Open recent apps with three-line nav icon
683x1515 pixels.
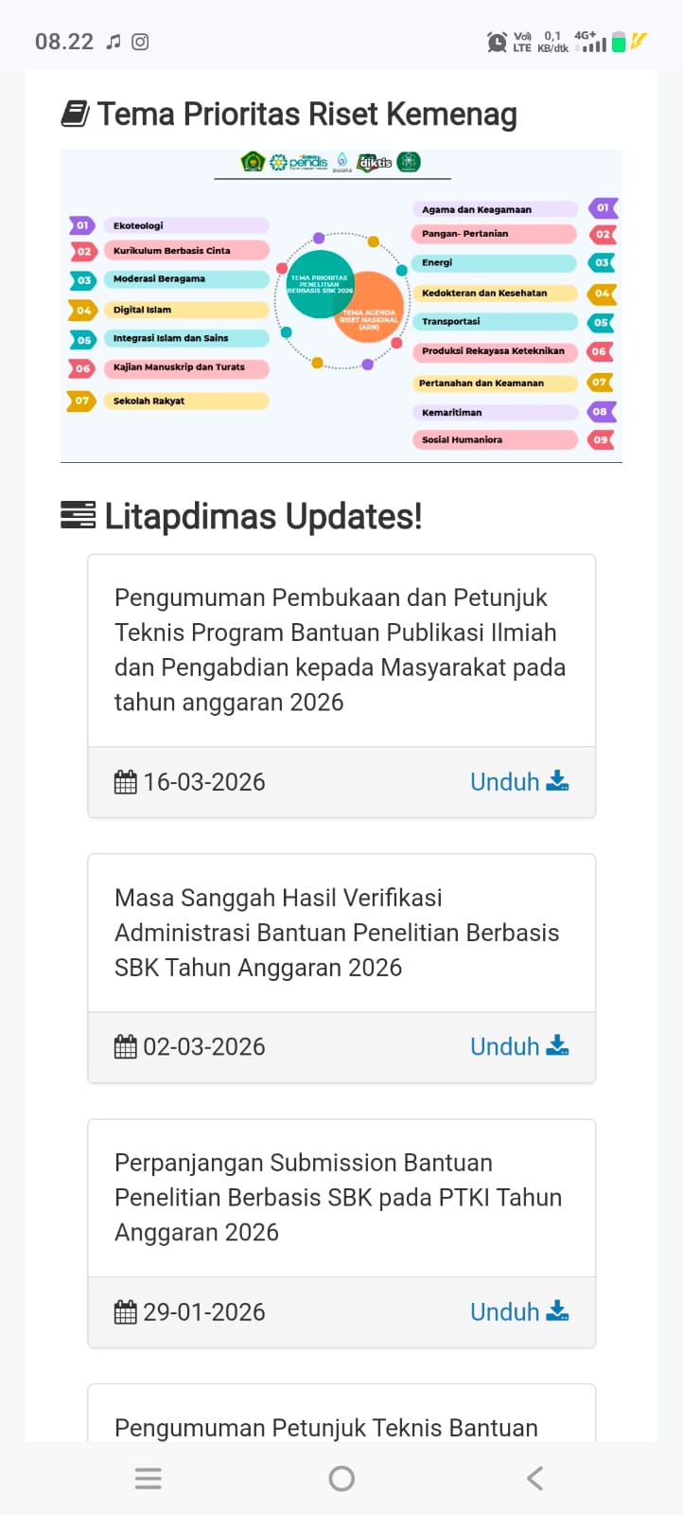point(149,1478)
